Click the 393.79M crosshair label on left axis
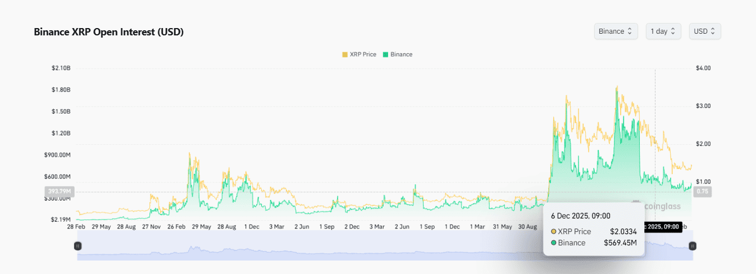This screenshot has height=274, width=756. tap(57, 191)
